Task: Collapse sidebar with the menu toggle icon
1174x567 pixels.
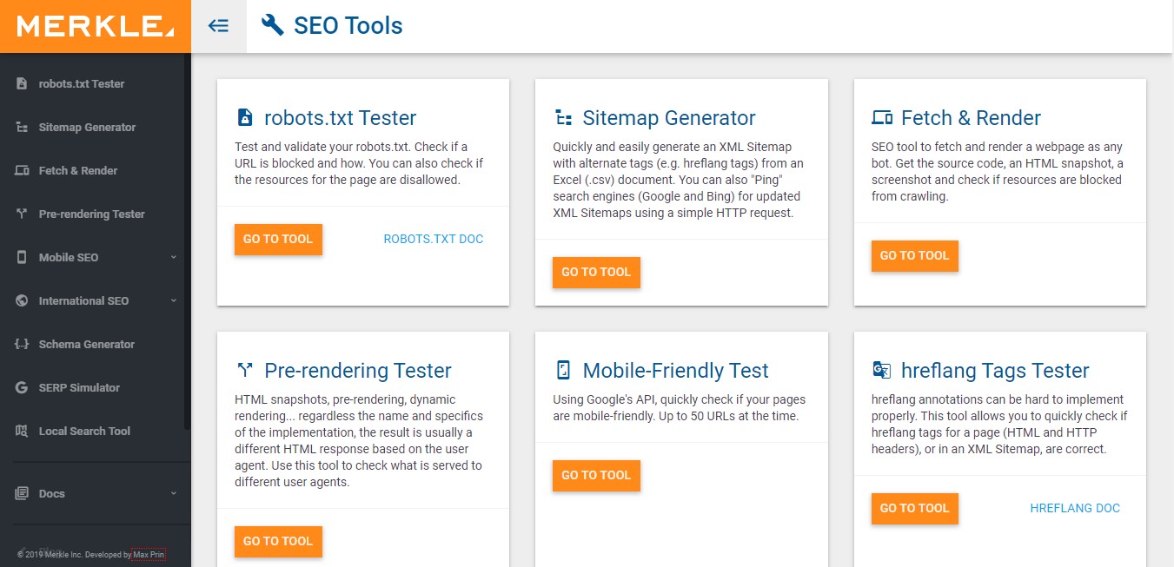Action: click(219, 26)
